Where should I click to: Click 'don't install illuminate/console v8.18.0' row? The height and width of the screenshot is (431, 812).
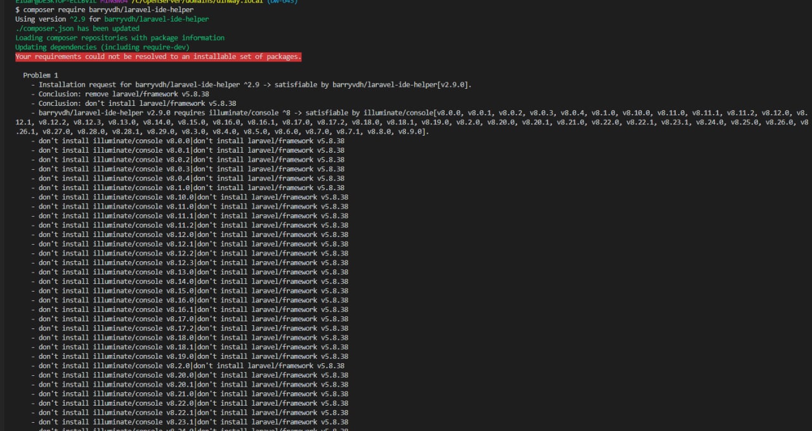(190, 337)
